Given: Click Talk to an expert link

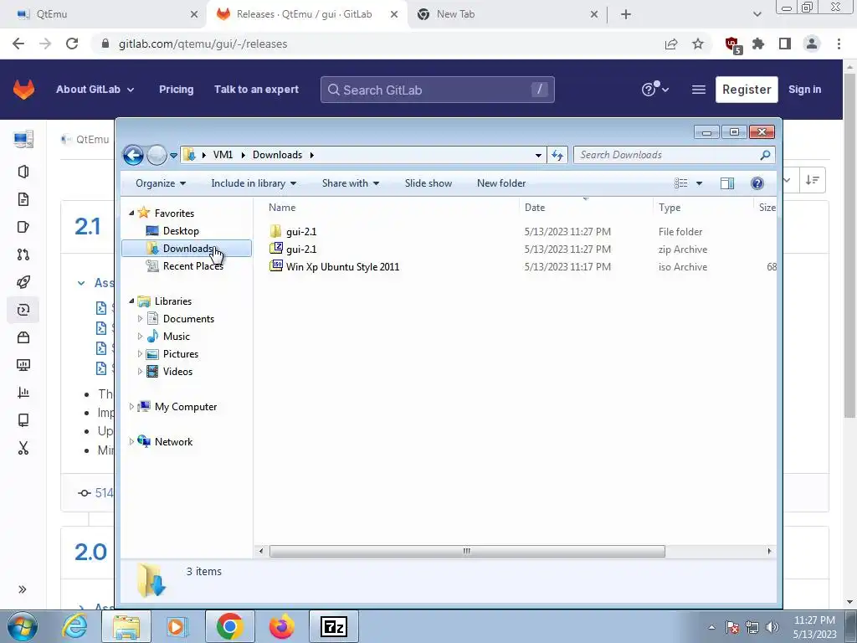Looking at the screenshot, I should 256,90.
